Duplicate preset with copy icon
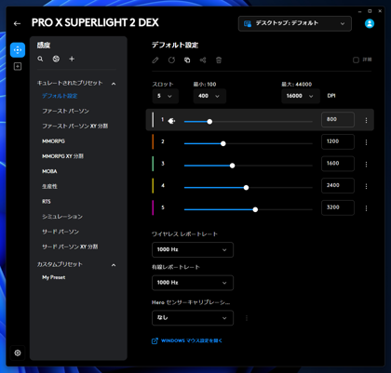Screen dimensions: 391x373 (x=187, y=60)
